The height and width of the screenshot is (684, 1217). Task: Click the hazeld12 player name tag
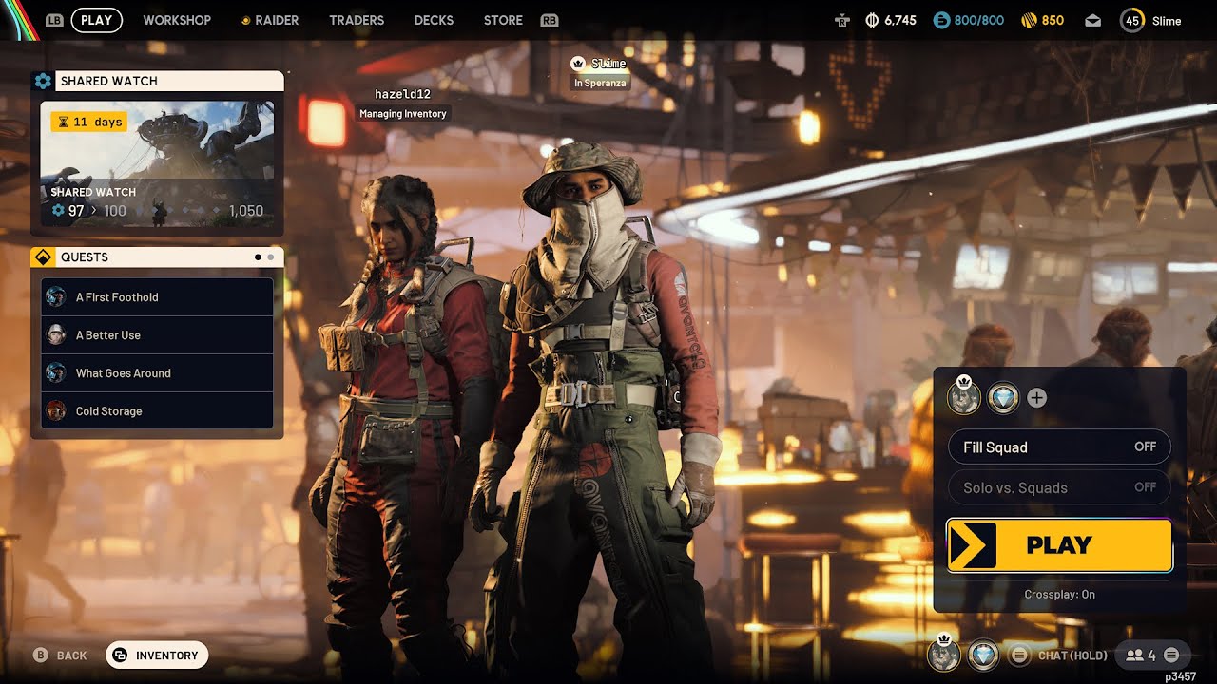tap(402, 94)
